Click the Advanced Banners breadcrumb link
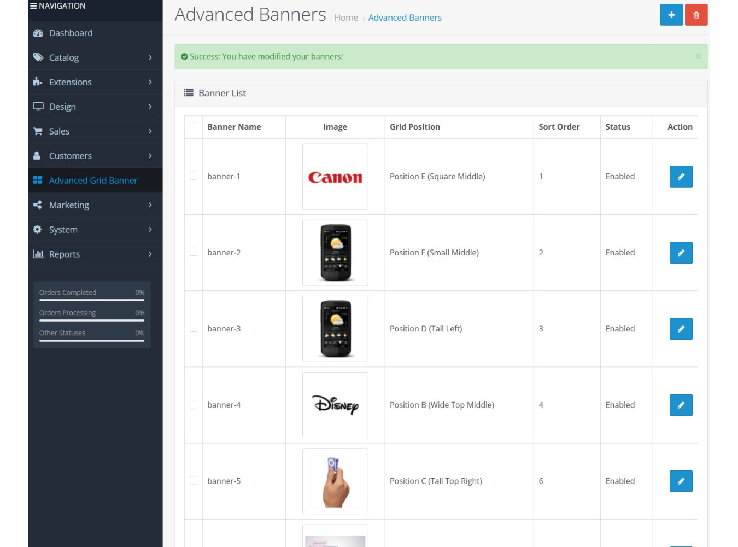This screenshot has width=738, height=547. click(x=405, y=18)
